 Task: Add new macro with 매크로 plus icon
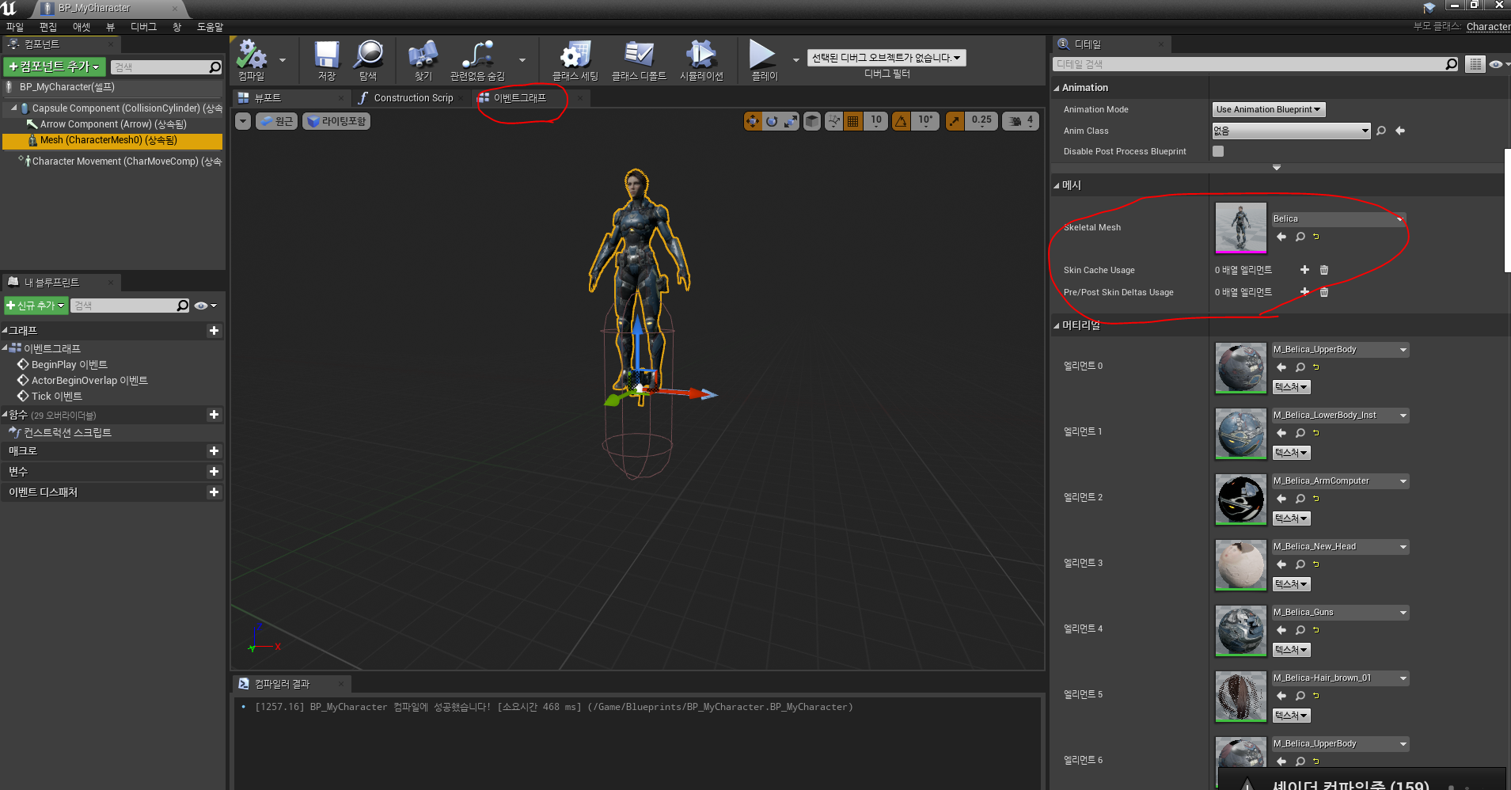[214, 451]
